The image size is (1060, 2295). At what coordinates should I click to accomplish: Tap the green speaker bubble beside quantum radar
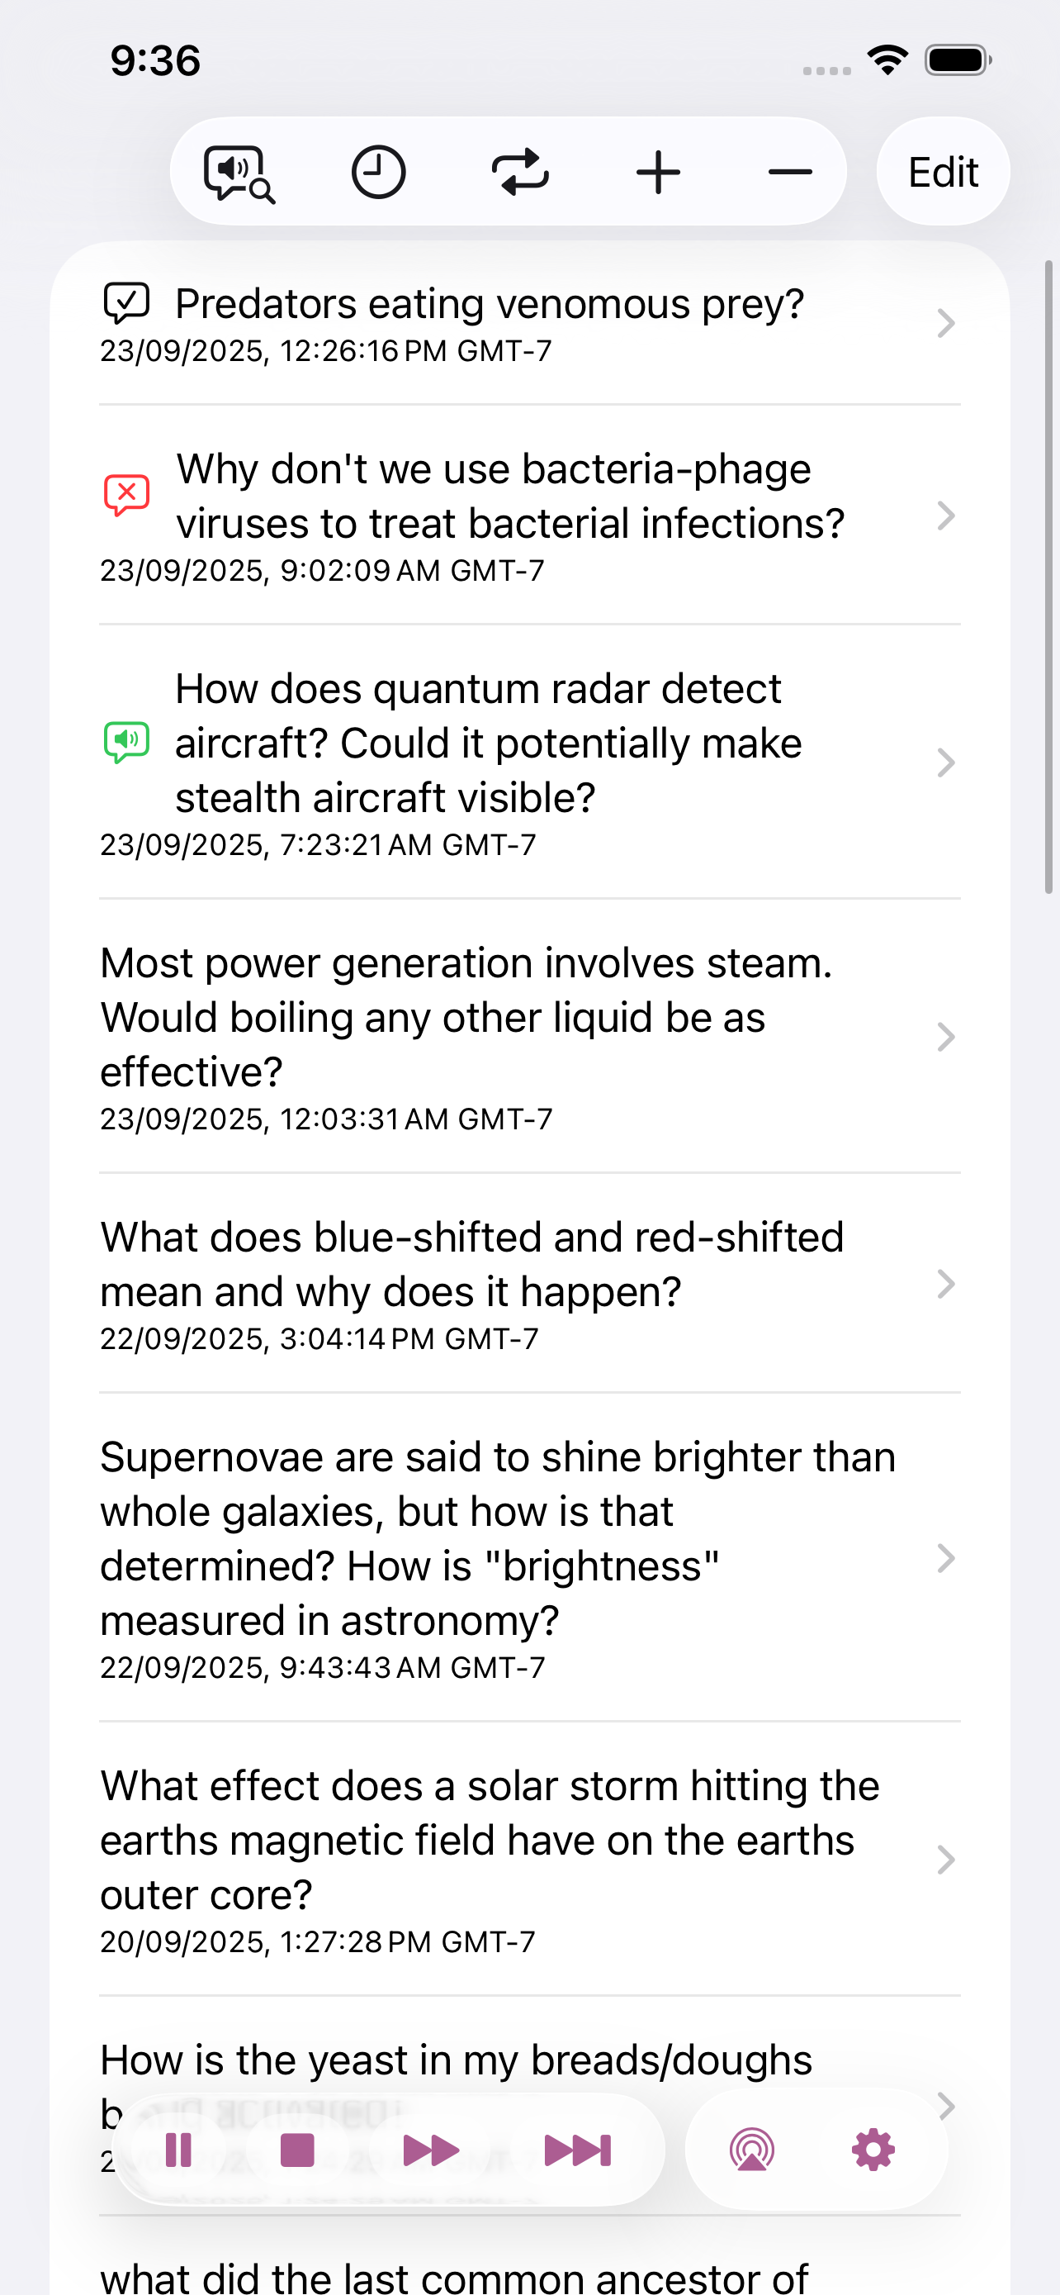(126, 742)
